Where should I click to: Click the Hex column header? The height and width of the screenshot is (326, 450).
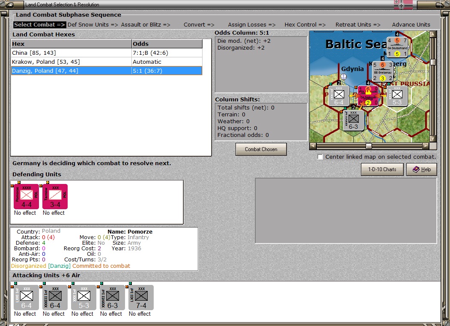pyautogui.click(x=71, y=44)
